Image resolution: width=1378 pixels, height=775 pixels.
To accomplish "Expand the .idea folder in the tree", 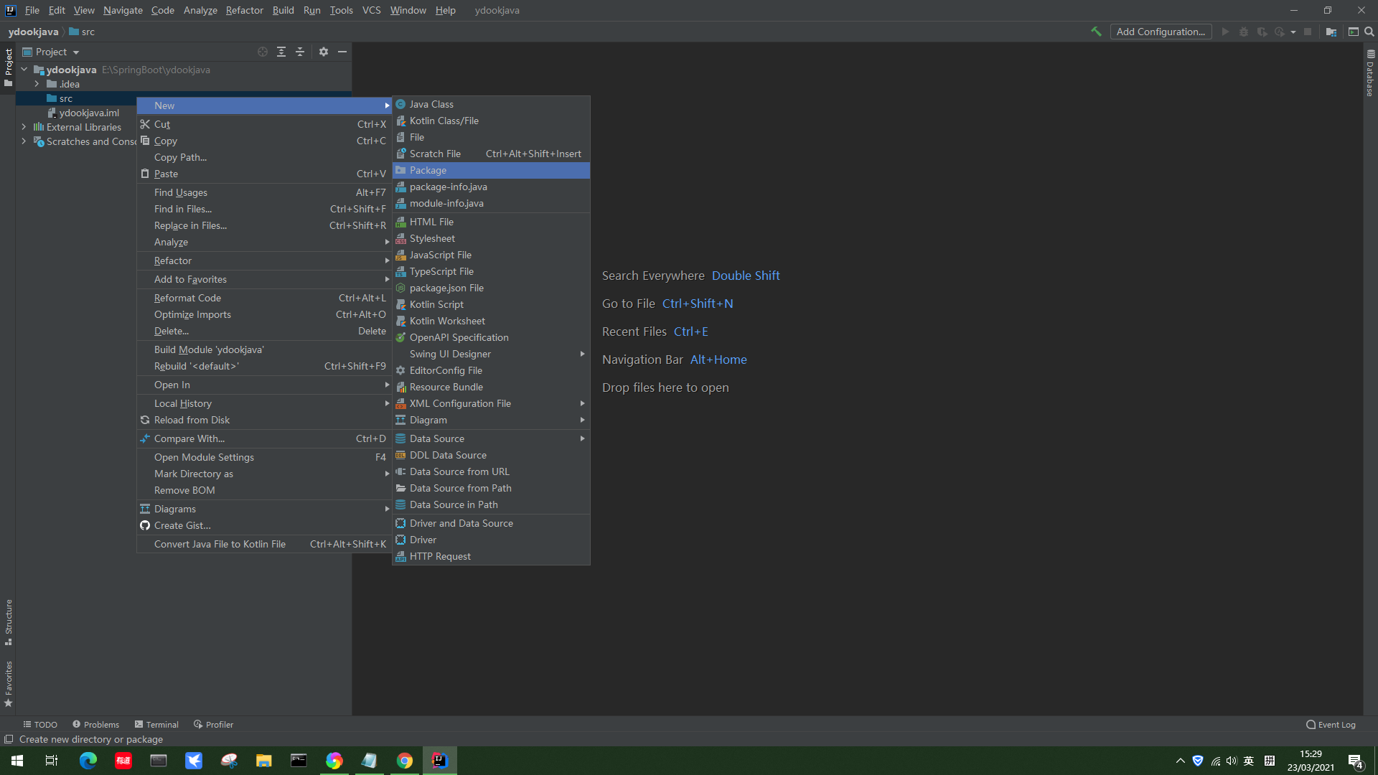I will (x=37, y=84).
